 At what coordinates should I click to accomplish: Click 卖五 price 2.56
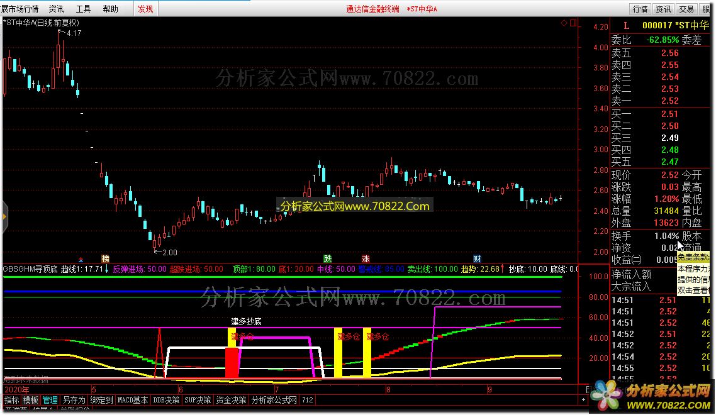[x=670, y=53]
